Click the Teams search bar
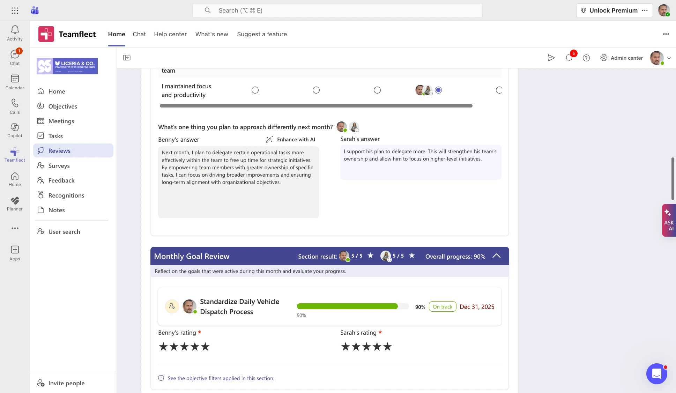 tap(337, 10)
